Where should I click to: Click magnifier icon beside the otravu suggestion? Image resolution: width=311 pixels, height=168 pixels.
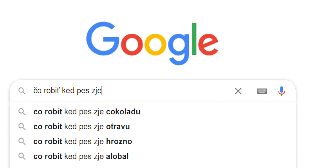click(x=22, y=126)
